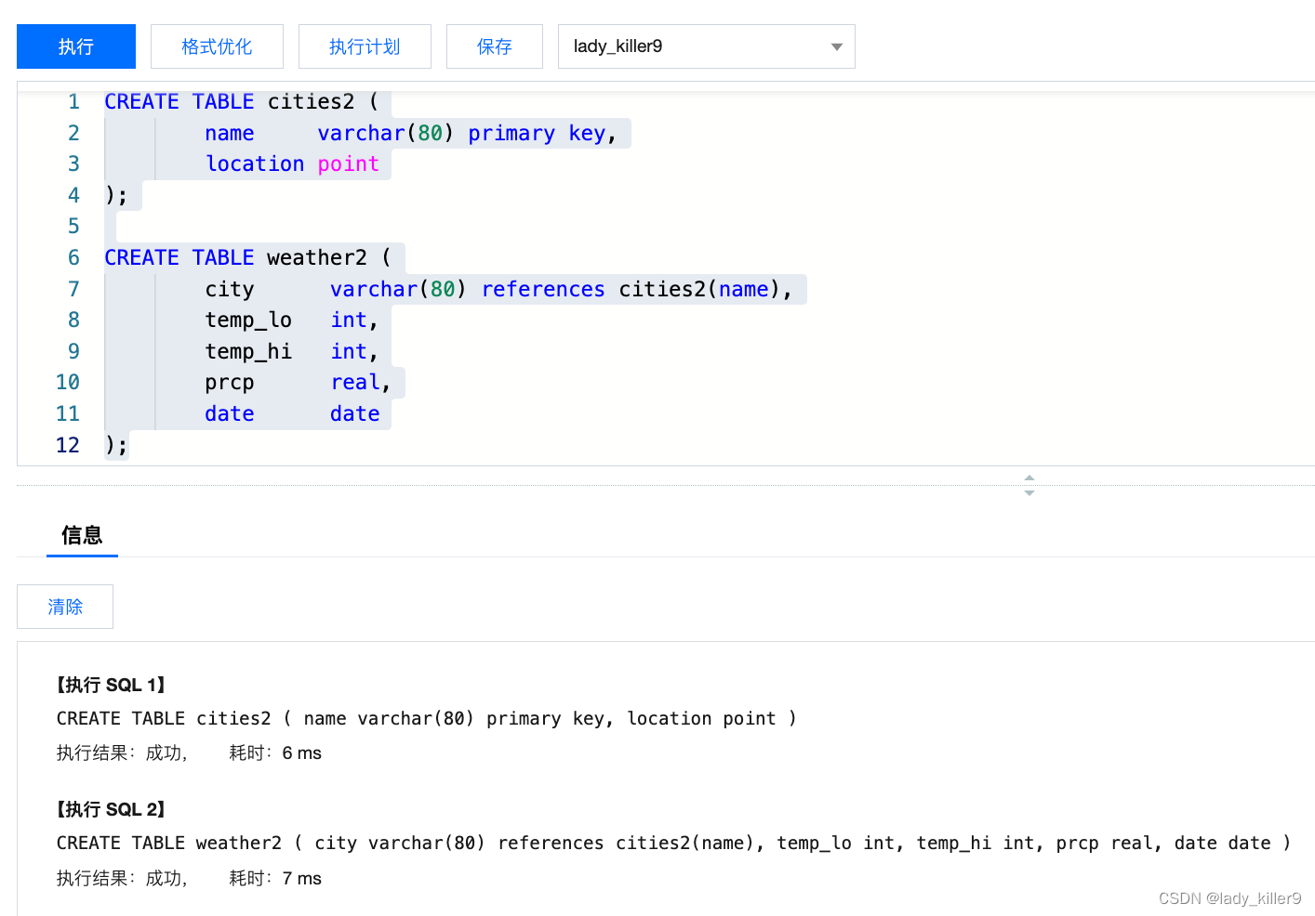1315x916 pixels.
Task: Click the 【执行 SQL 1】 heading
Action: [x=111, y=685]
